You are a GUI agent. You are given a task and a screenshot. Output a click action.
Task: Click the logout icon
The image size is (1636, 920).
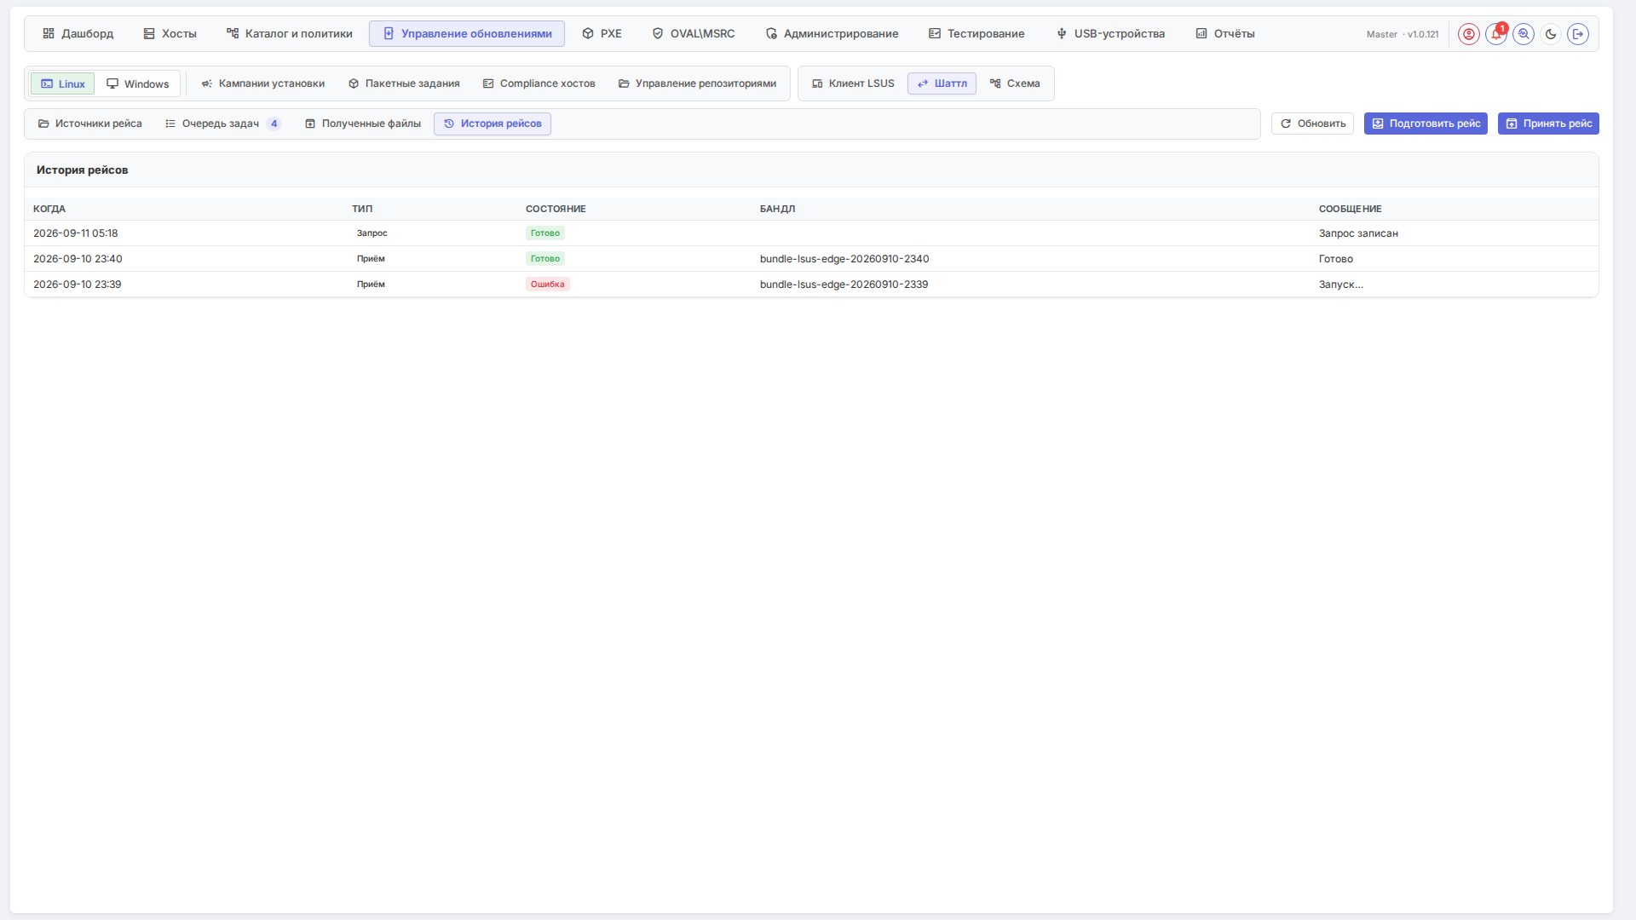1578,34
